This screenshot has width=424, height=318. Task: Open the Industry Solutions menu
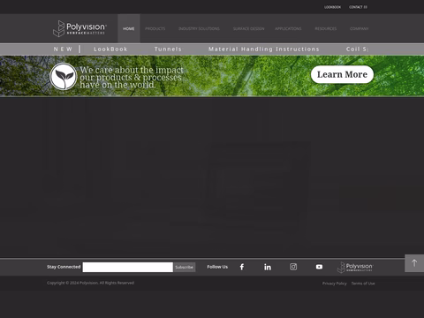pos(199,28)
